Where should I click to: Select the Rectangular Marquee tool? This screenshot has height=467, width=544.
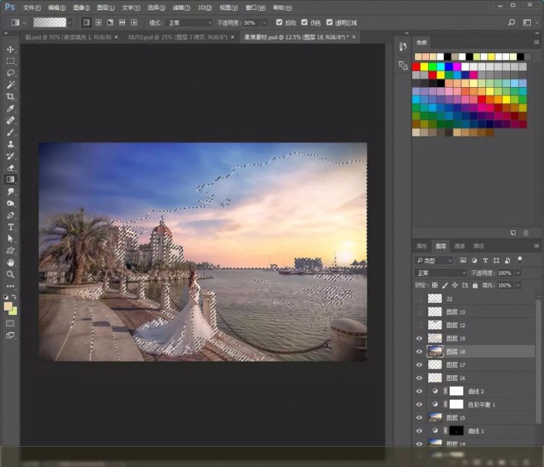click(10, 62)
